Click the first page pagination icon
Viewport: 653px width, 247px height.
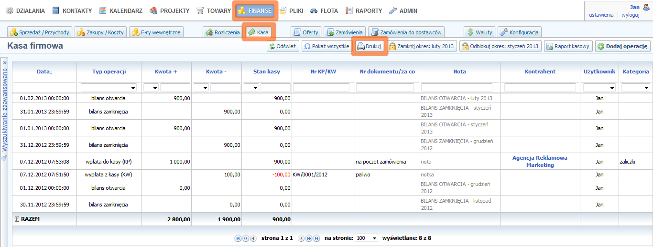(238, 238)
